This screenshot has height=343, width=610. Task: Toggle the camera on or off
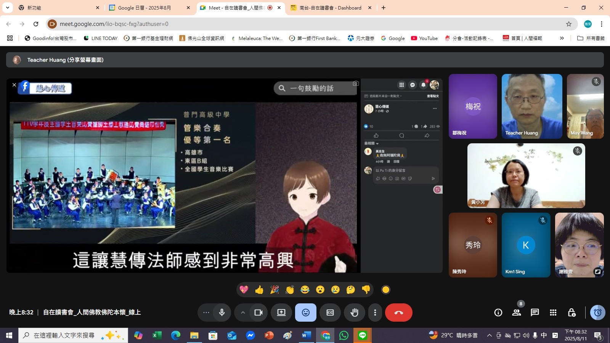click(258, 313)
